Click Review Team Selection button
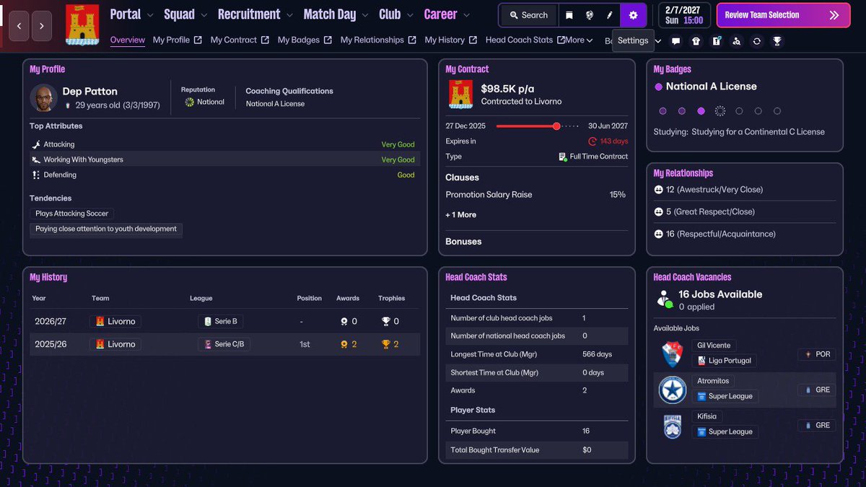866x487 pixels. pyautogui.click(x=783, y=15)
